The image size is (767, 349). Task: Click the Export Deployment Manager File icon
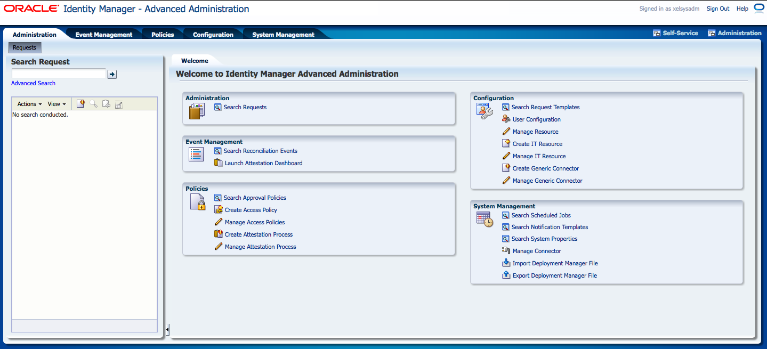point(506,275)
